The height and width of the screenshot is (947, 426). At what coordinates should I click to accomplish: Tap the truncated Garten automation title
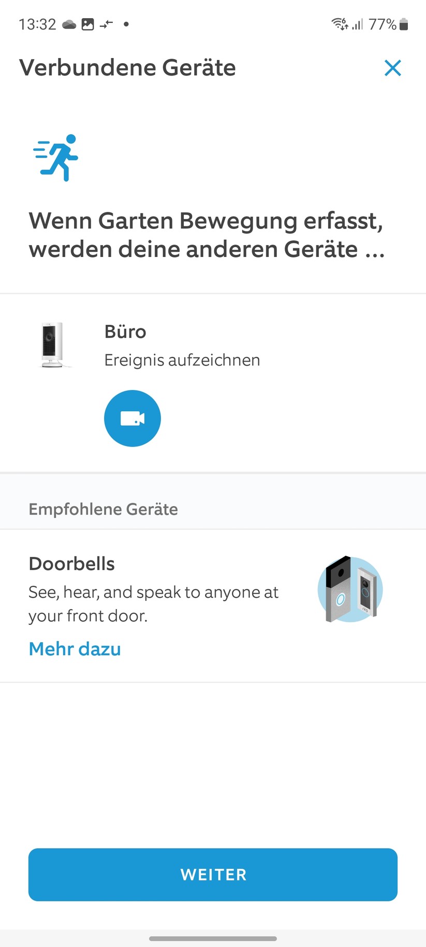(207, 235)
